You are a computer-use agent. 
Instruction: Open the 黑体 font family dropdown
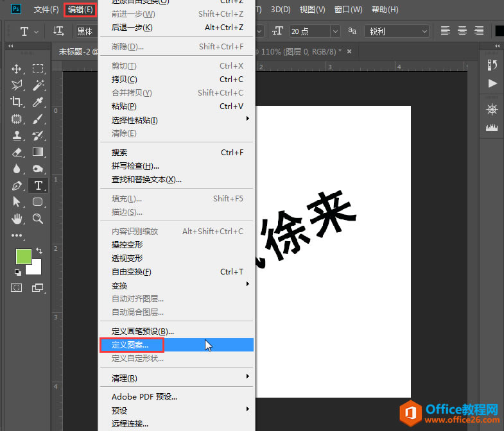(x=87, y=31)
